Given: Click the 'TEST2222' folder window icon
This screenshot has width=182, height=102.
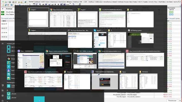Looking at the screenshot, I should pyautogui.click(x=140, y=72).
